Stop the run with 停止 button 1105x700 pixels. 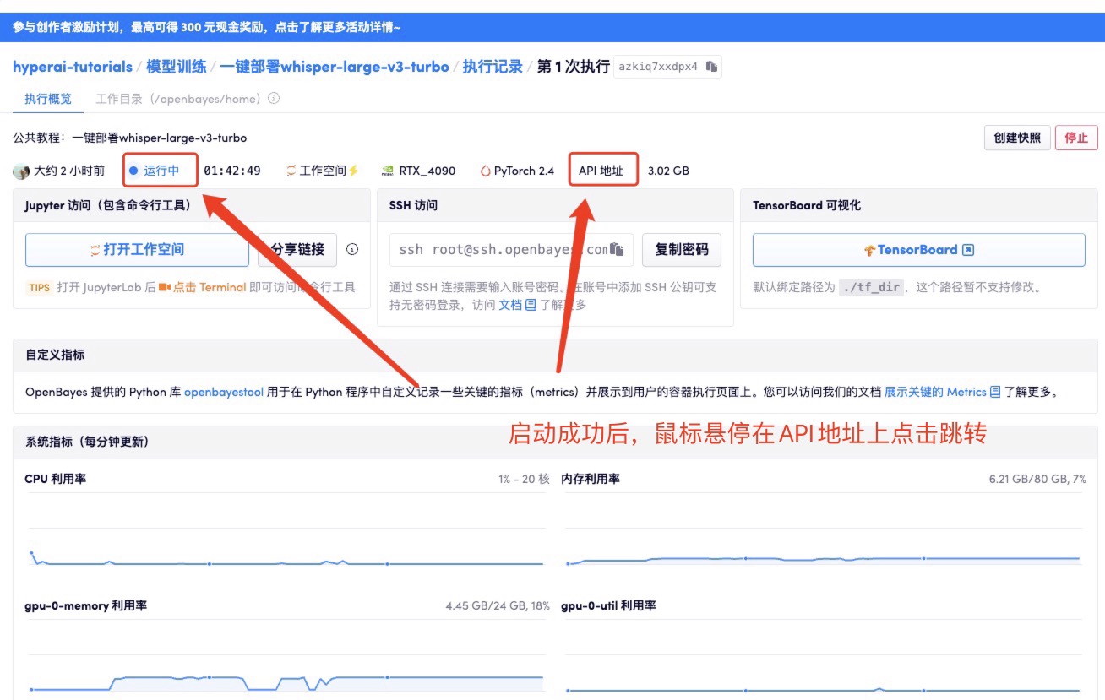1075,138
